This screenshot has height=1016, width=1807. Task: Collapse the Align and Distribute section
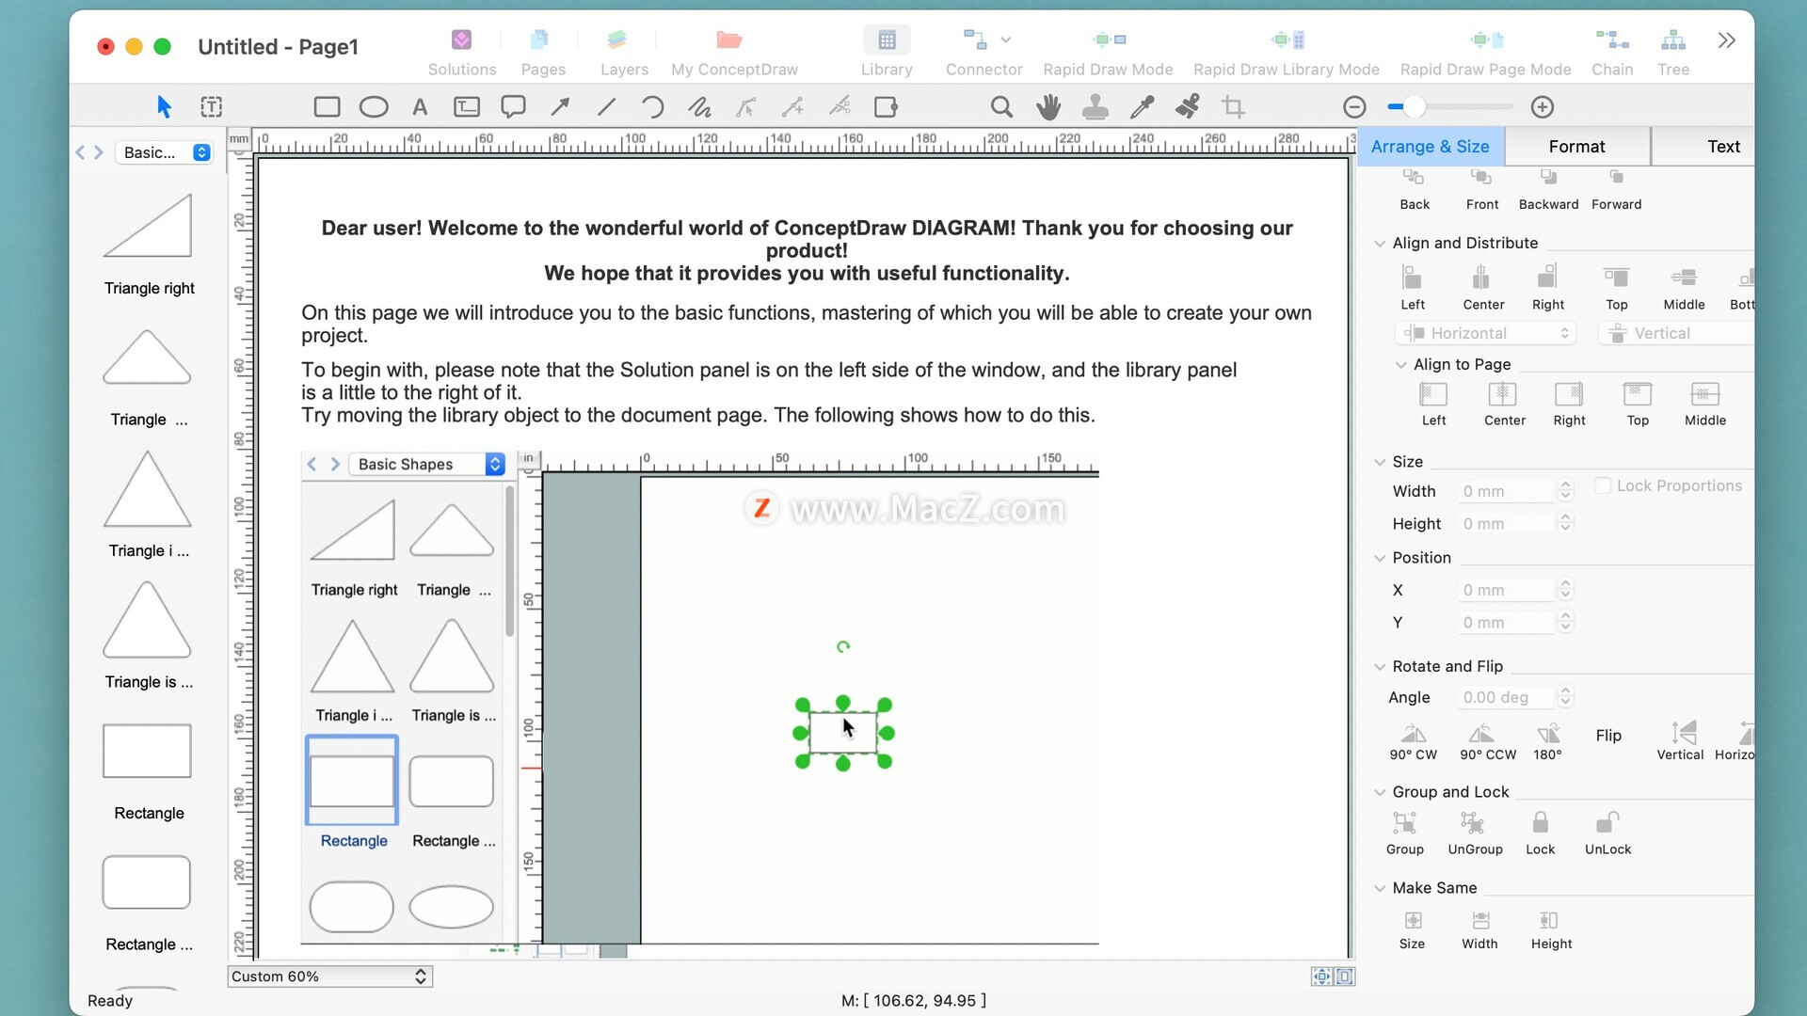(1380, 244)
